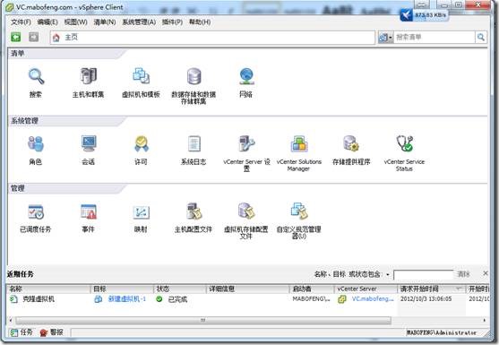The image size is (499, 345).
Task: Open 角色 roles administration
Action: (x=36, y=144)
